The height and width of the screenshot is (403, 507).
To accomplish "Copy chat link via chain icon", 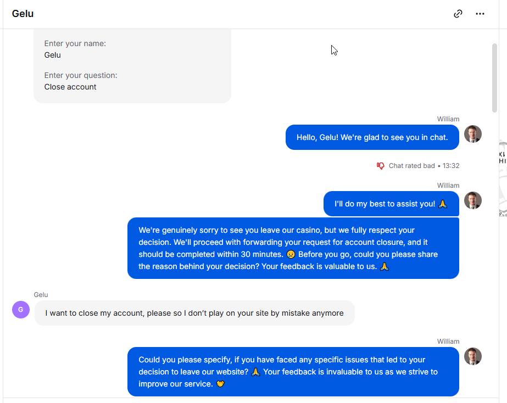I will [x=458, y=14].
